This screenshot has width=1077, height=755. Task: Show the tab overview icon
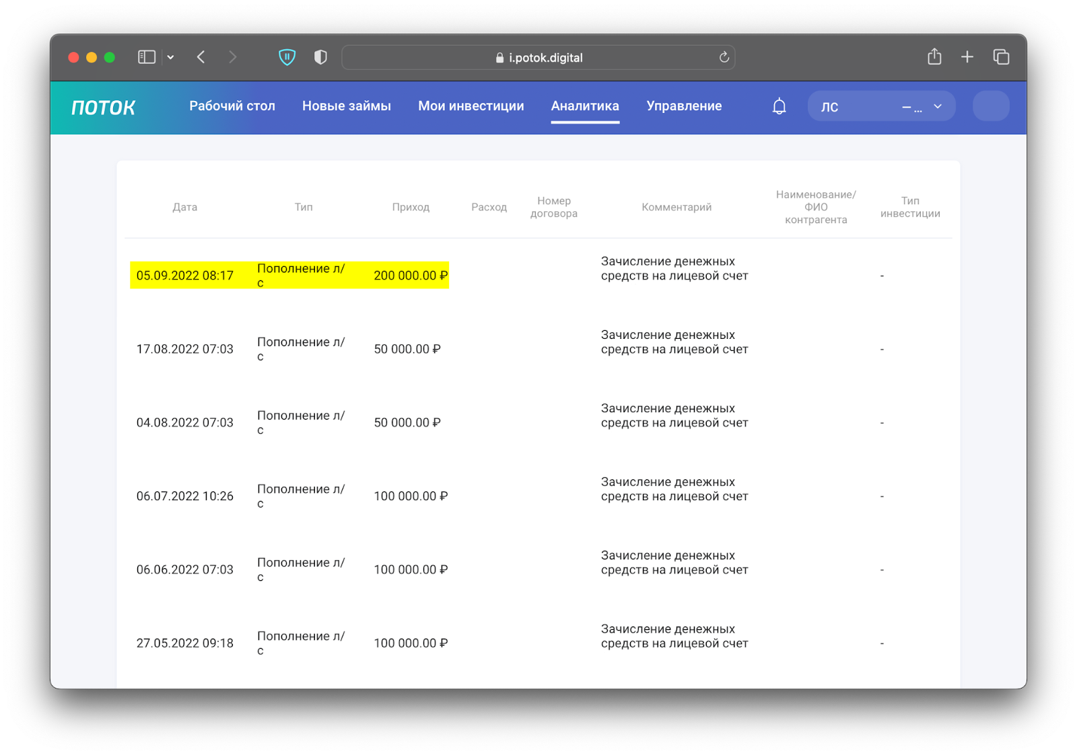(1002, 57)
